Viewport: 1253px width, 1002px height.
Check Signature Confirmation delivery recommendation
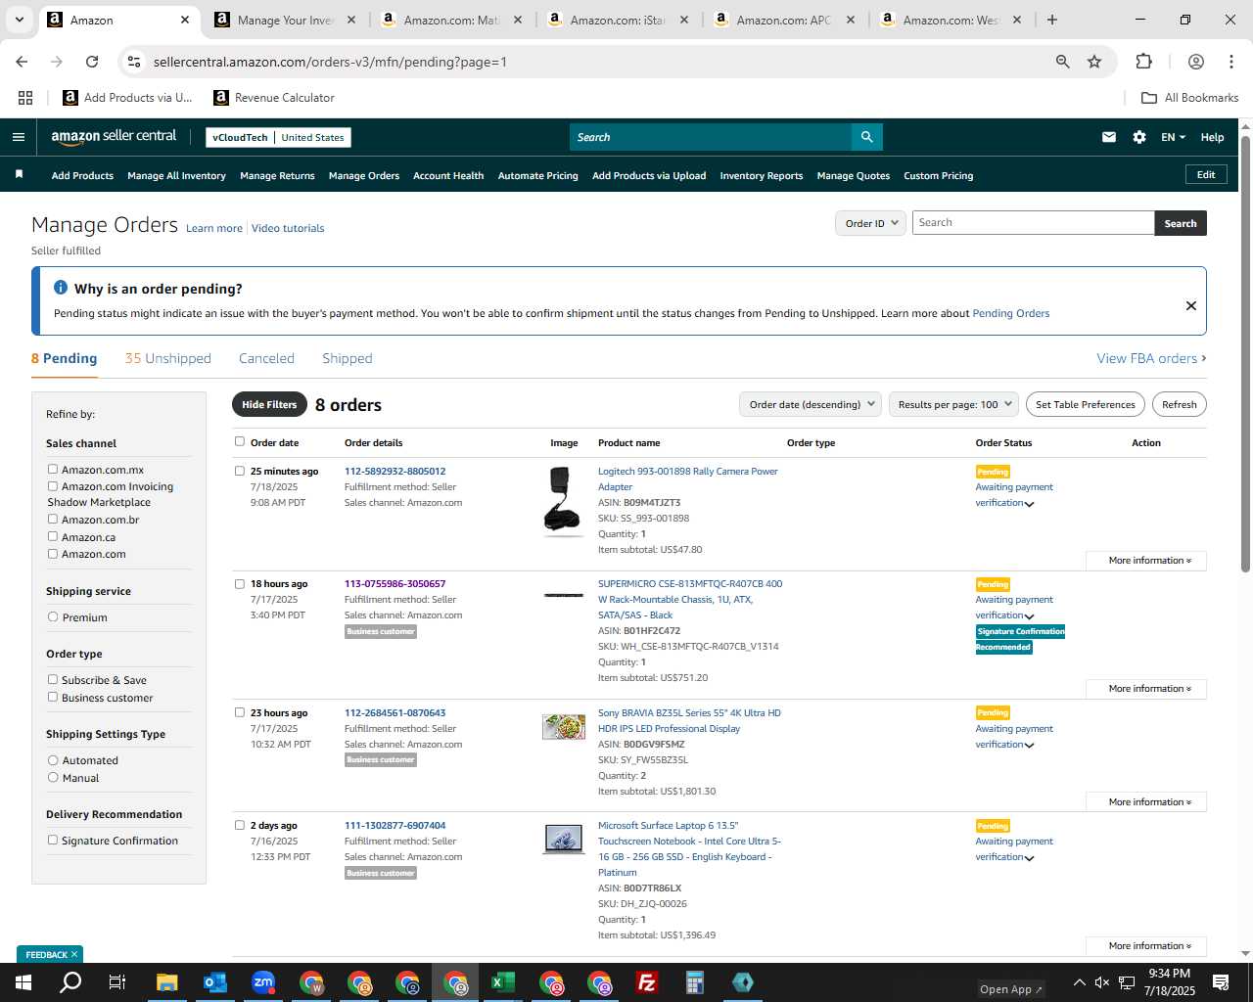tap(53, 840)
